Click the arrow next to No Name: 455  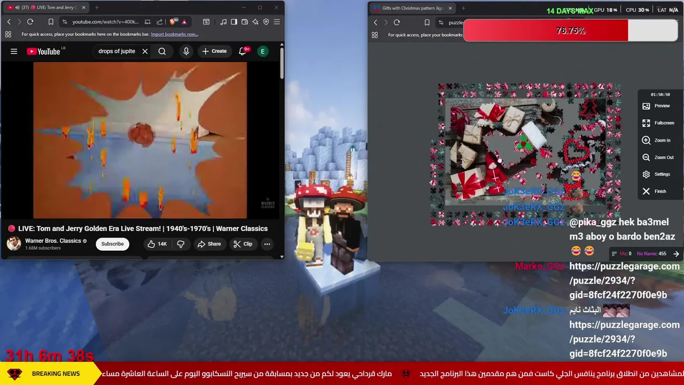tap(676, 254)
